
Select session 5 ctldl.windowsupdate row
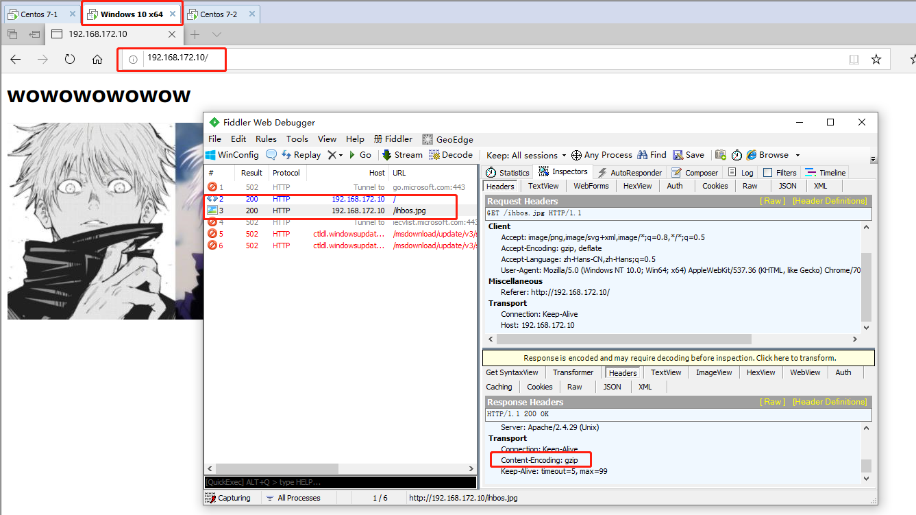(341, 234)
